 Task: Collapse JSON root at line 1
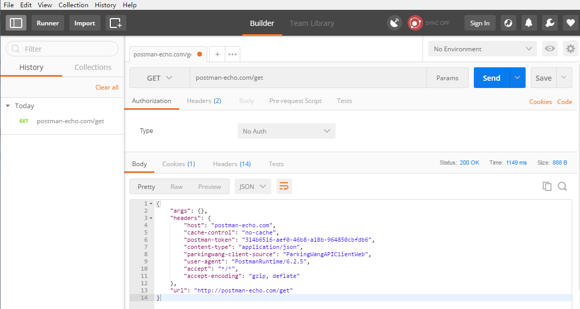point(151,203)
